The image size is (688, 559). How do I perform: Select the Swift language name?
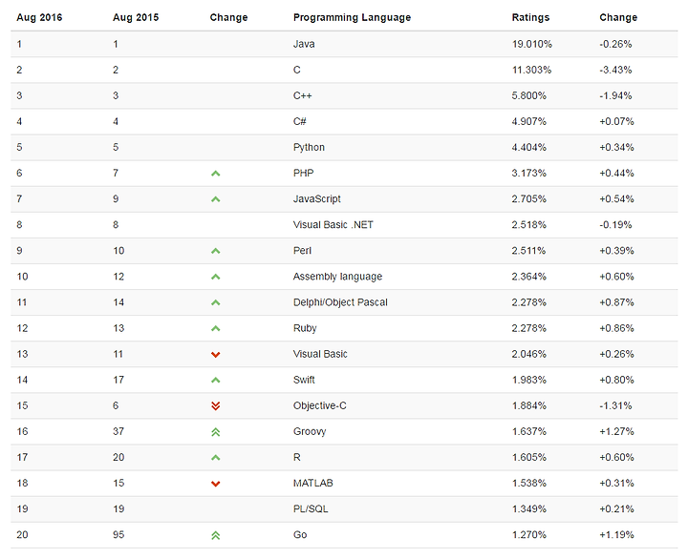pyautogui.click(x=304, y=381)
